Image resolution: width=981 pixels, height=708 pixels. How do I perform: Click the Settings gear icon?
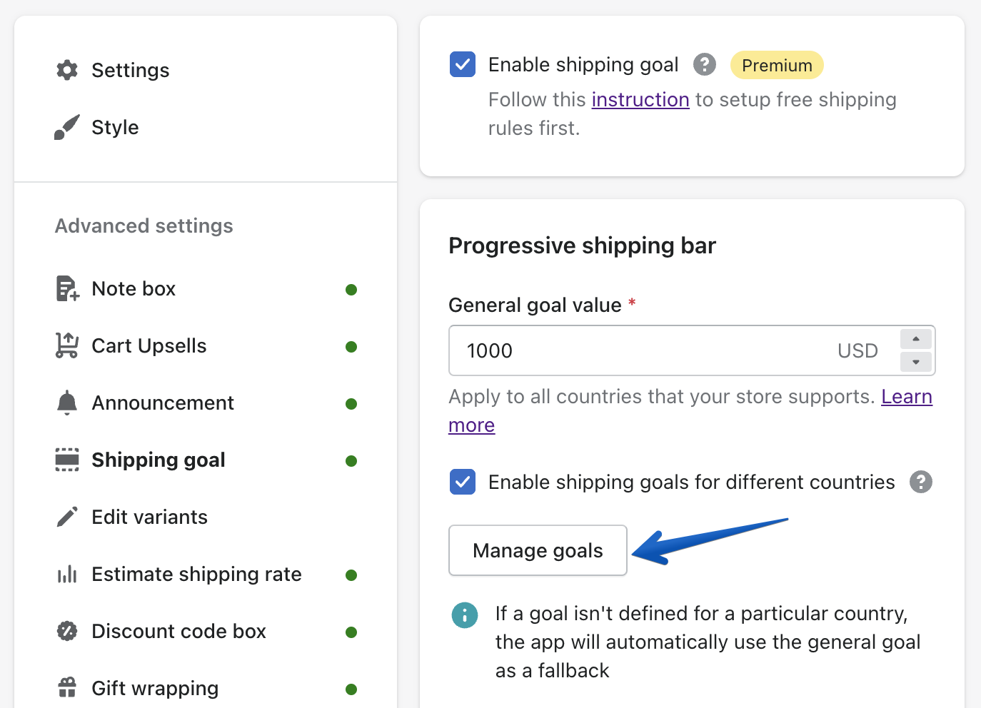pos(67,70)
